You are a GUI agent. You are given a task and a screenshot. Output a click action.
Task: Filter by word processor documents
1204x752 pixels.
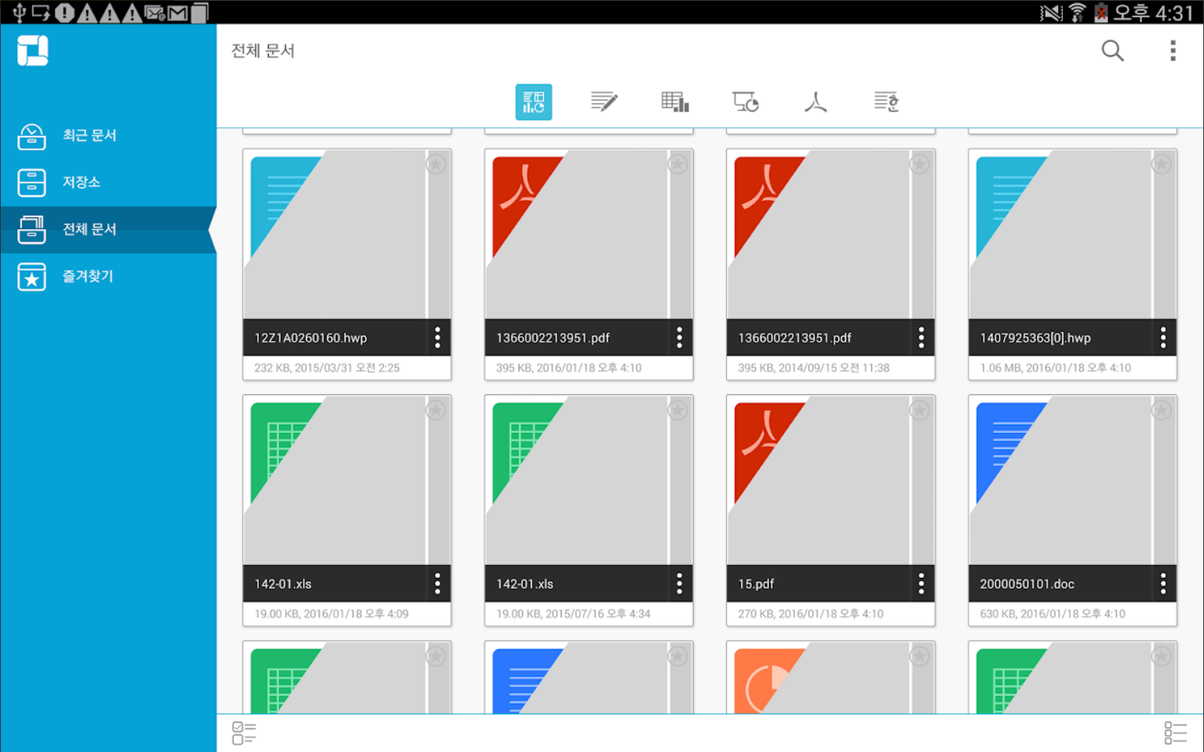coord(604,102)
